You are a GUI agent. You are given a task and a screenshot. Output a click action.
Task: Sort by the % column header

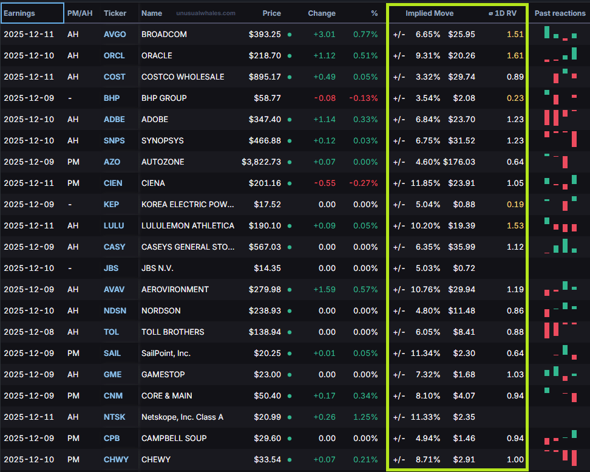(x=374, y=13)
